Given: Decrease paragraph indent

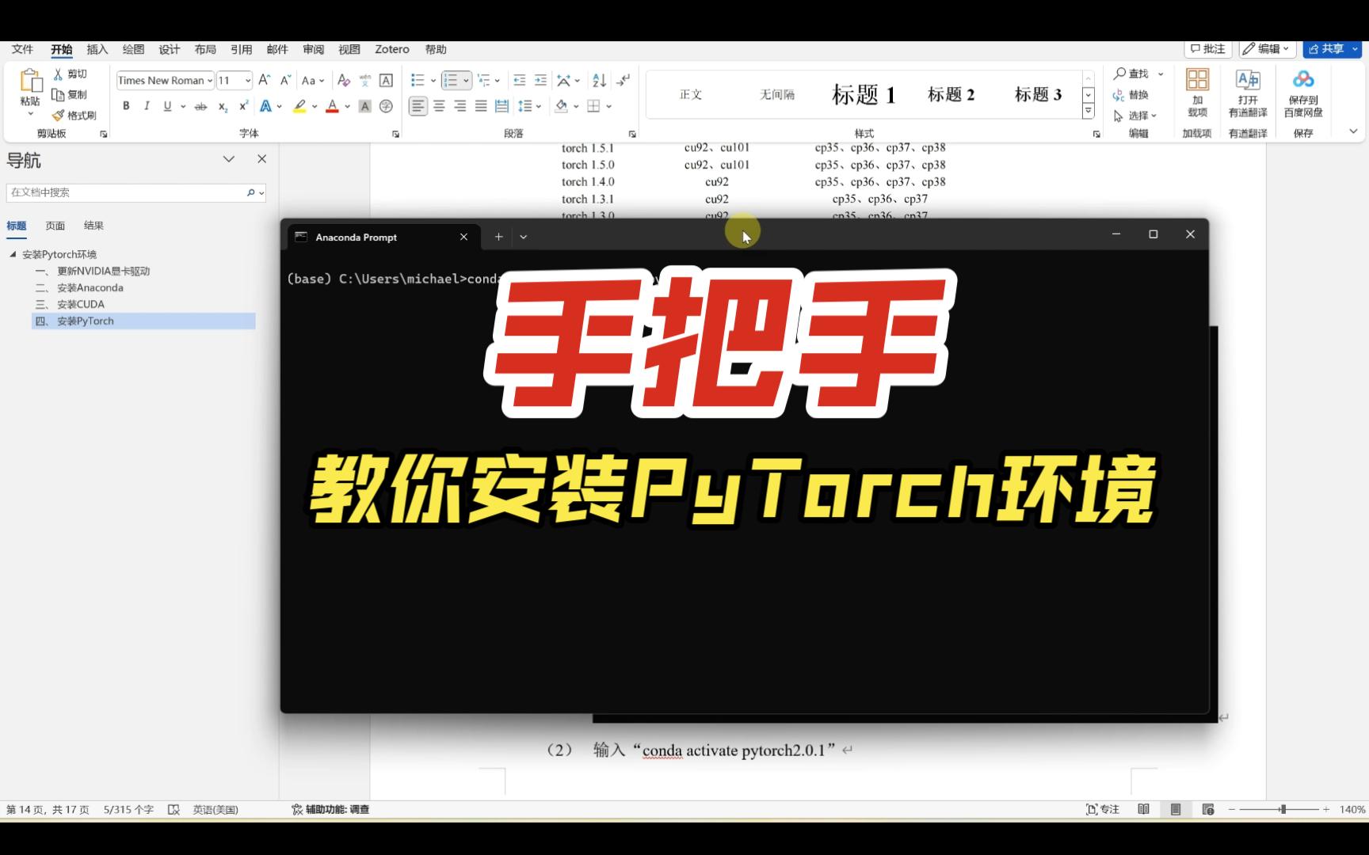Looking at the screenshot, I should [x=520, y=80].
